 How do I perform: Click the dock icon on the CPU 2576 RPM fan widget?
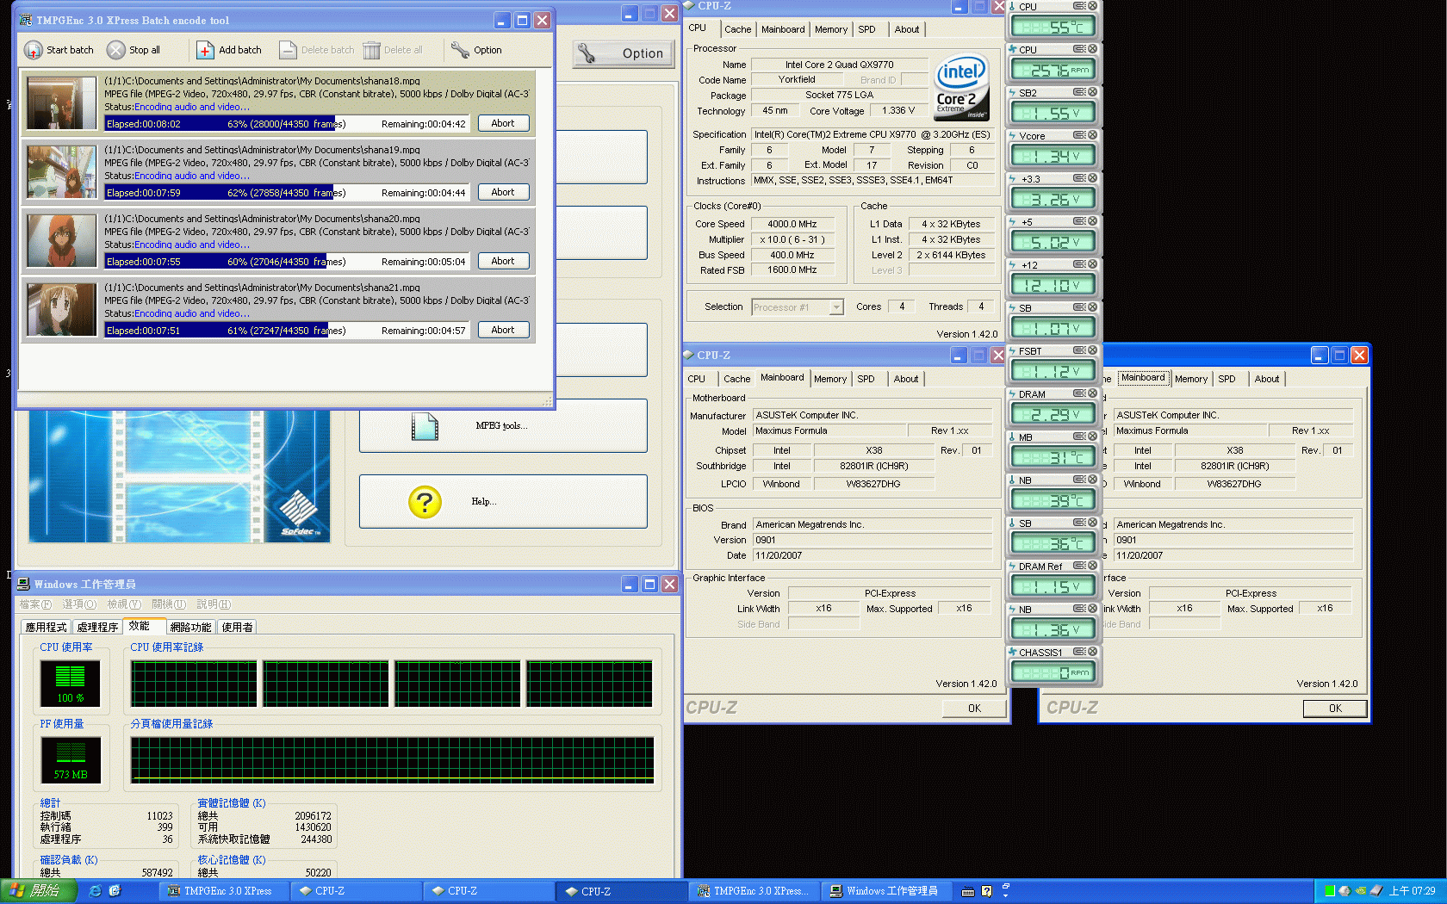(1079, 49)
